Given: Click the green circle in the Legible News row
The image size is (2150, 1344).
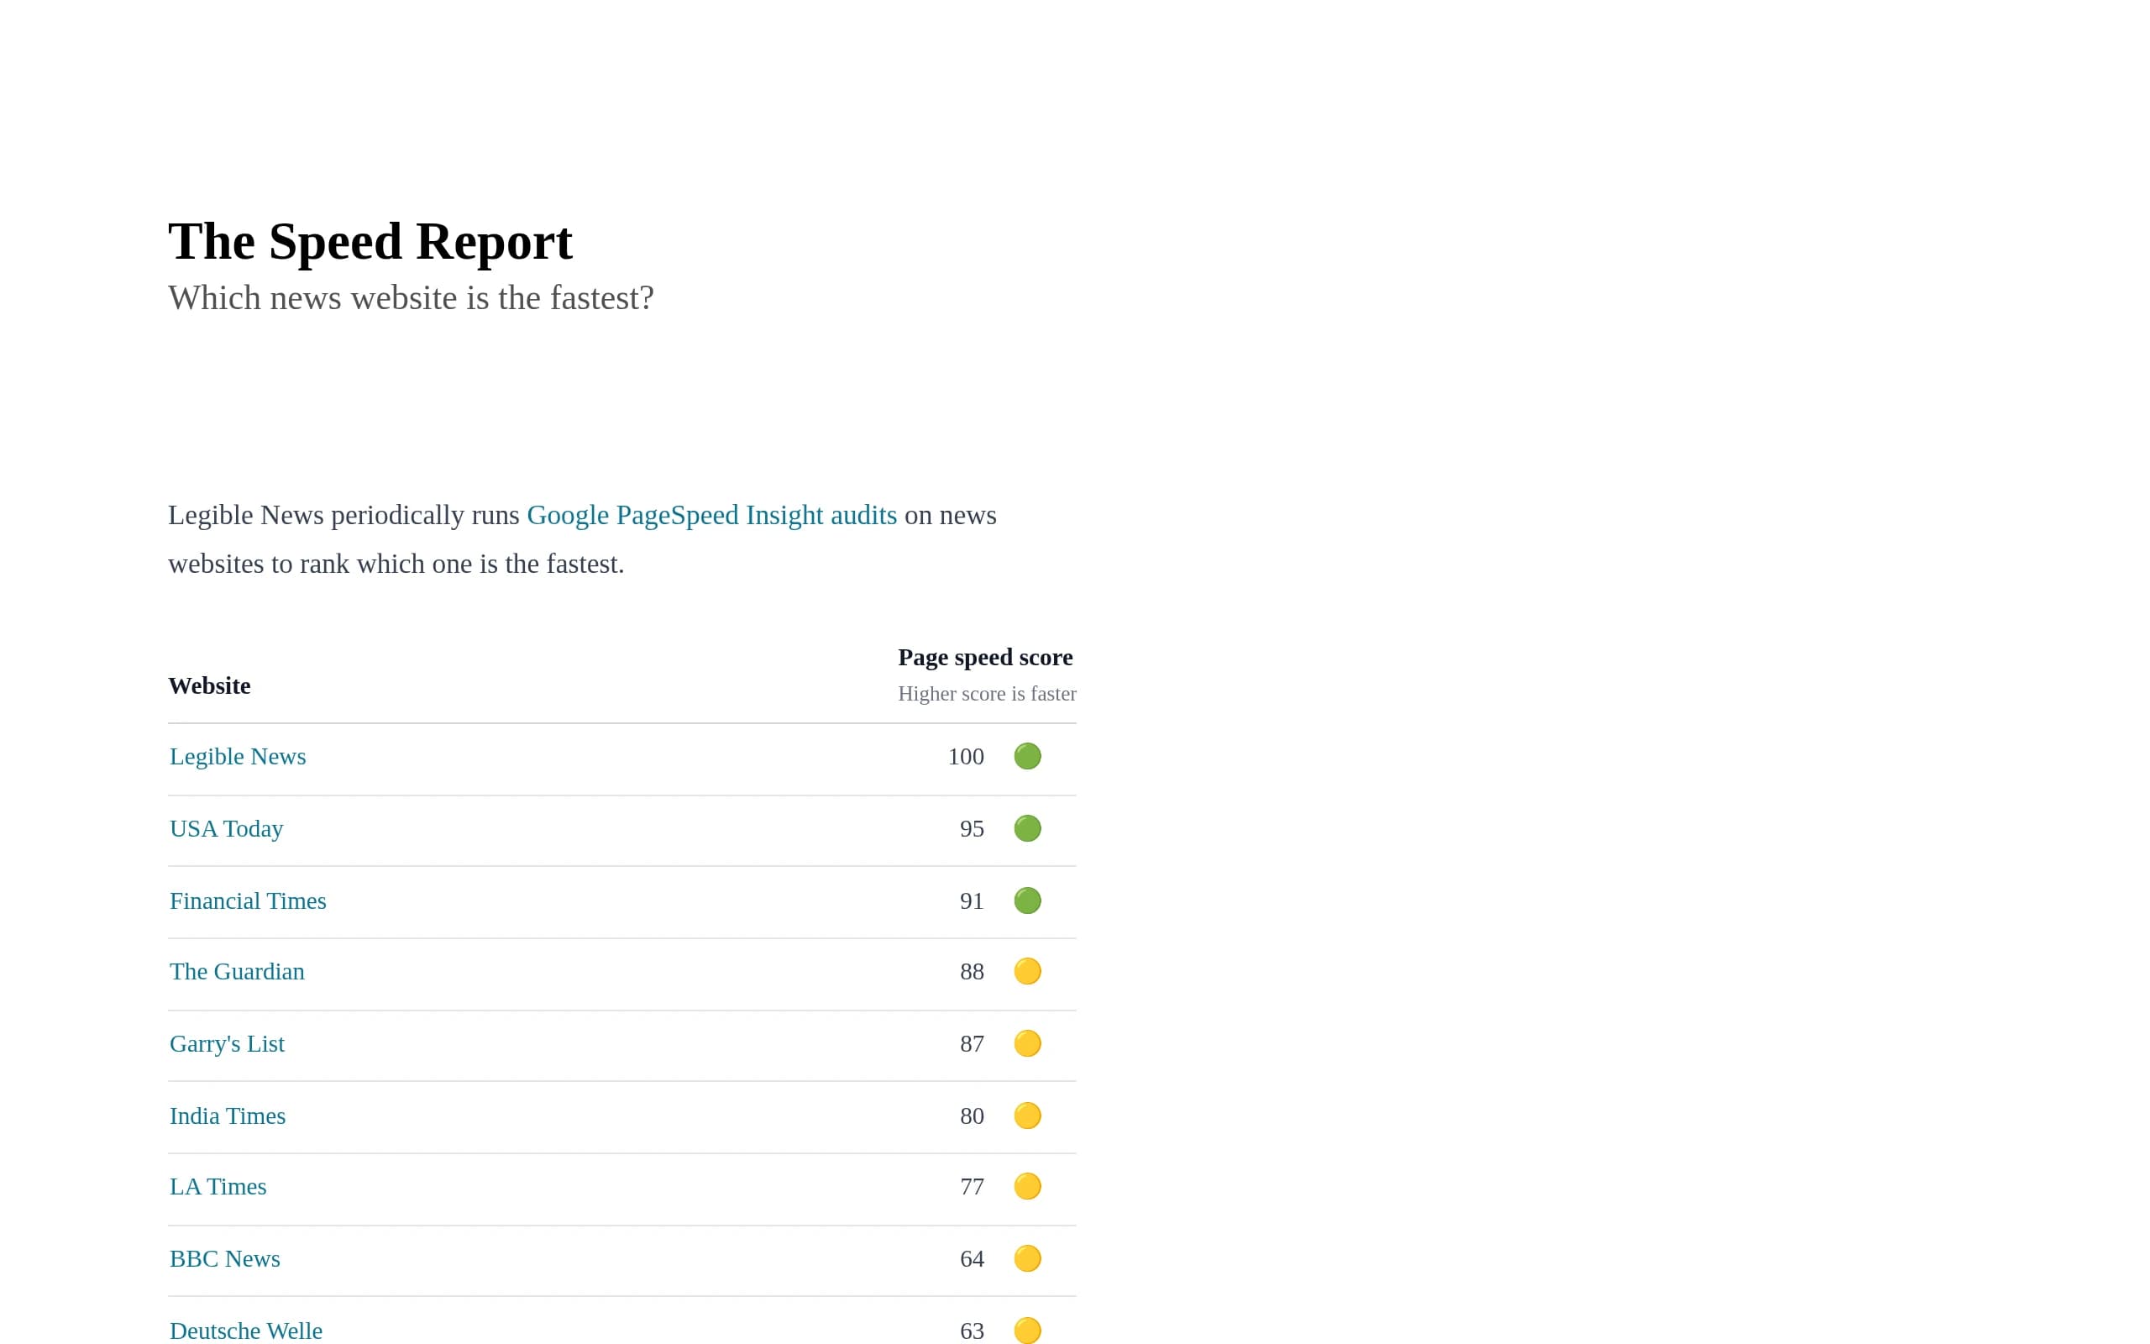Looking at the screenshot, I should coord(1028,757).
